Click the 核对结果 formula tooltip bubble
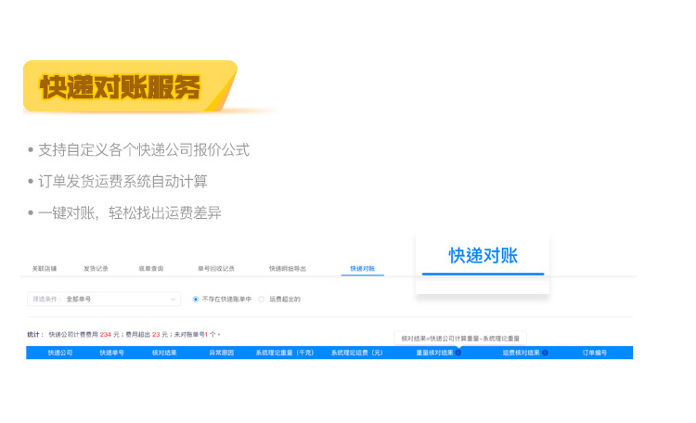Image resolution: width=696 pixels, height=423 pixels. (460, 338)
